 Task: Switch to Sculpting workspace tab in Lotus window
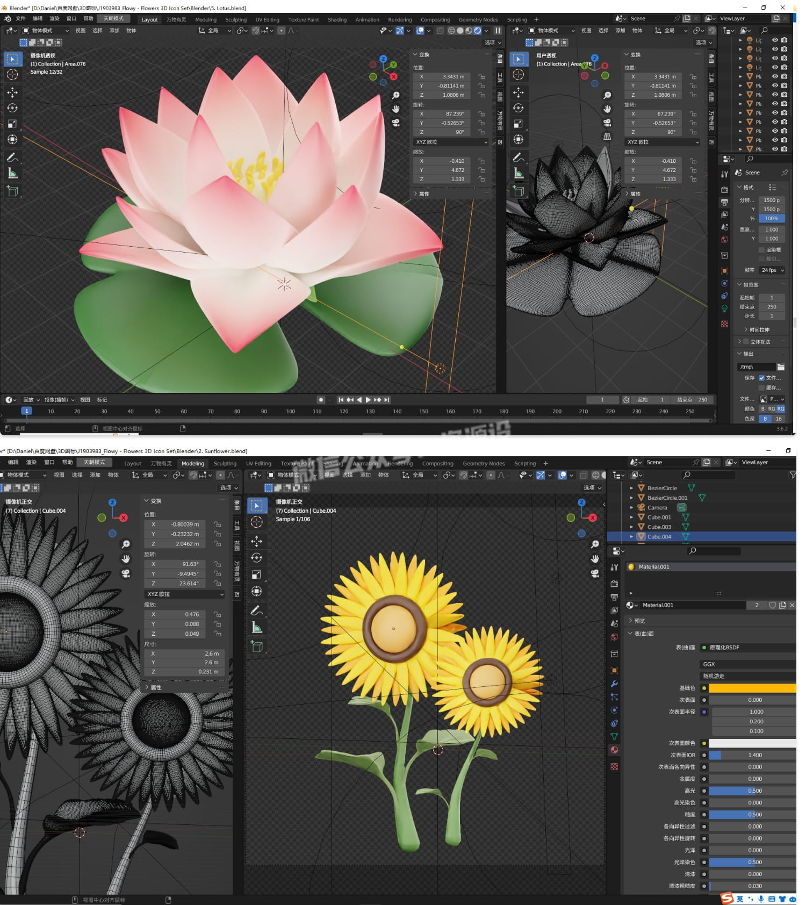point(236,20)
